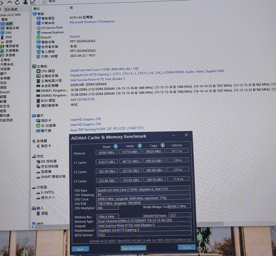Screen dimensions: 276x256
Task: Click the IDE 控制器 row icon
Action: click(38, 161)
